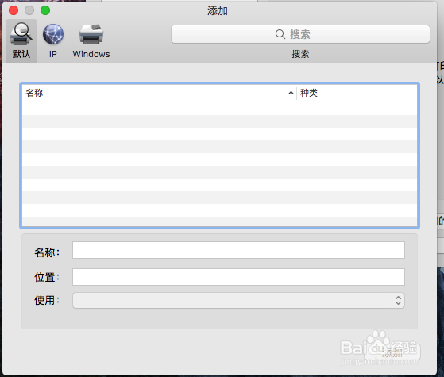Open the 使用 driver dropdown
Image resolution: width=444 pixels, height=377 pixels.
point(238,300)
